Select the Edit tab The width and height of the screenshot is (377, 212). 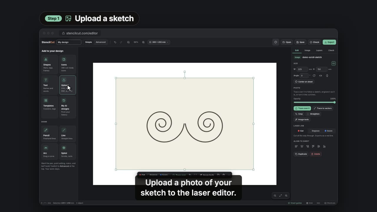297,50
